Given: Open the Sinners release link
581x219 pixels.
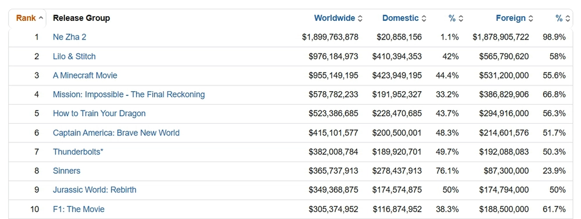Looking at the screenshot, I should [67, 171].
